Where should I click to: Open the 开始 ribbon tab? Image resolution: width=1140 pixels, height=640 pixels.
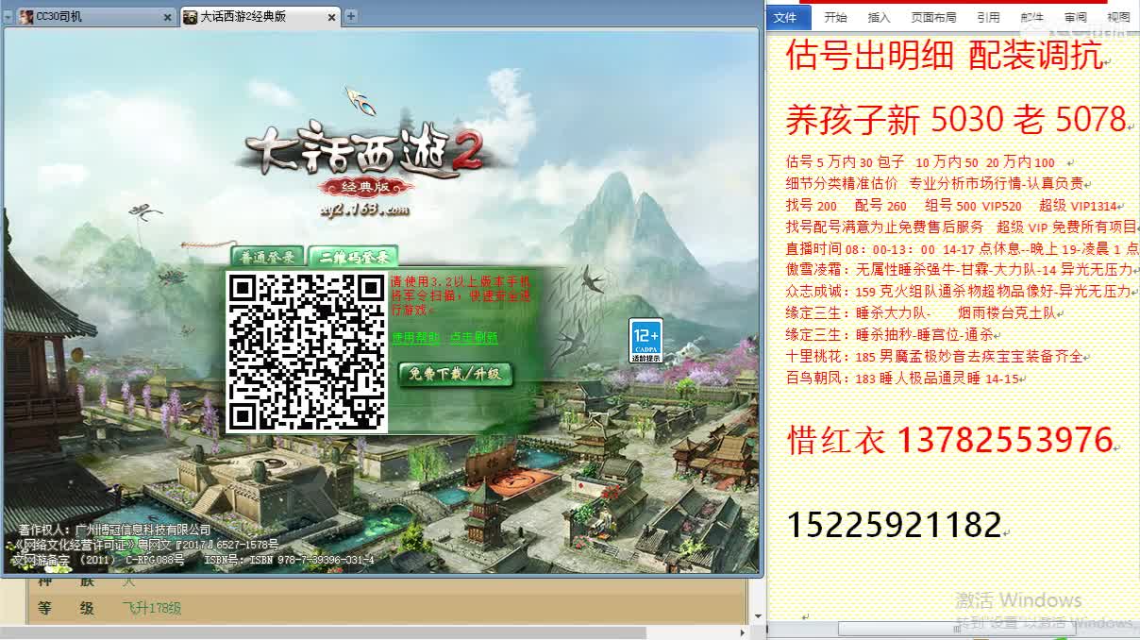click(x=835, y=17)
